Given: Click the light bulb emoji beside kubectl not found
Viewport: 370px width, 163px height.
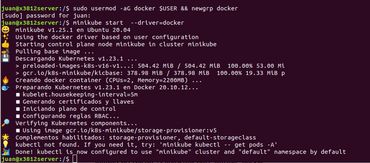Looking at the screenshot, I should [x=6, y=145].
